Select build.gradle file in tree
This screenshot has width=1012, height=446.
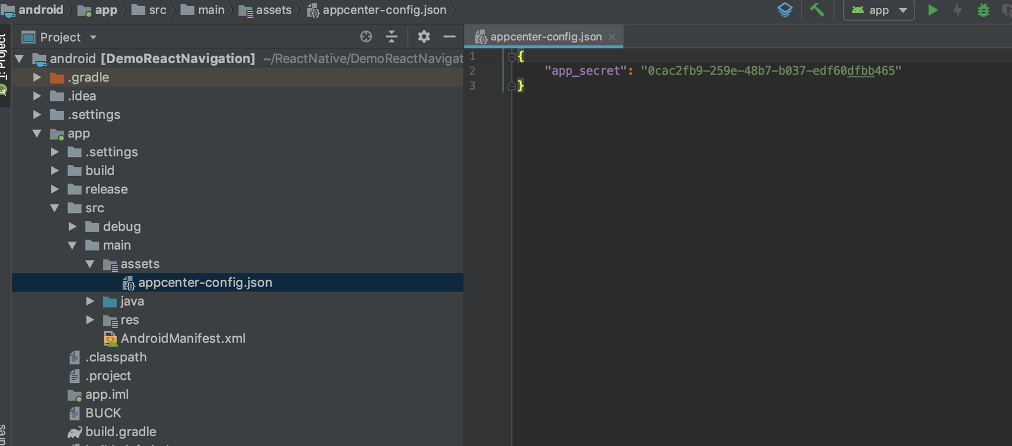[120, 432]
